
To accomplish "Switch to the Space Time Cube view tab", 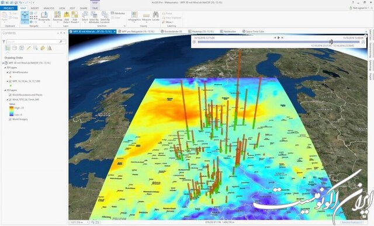I will pos(253,32).
